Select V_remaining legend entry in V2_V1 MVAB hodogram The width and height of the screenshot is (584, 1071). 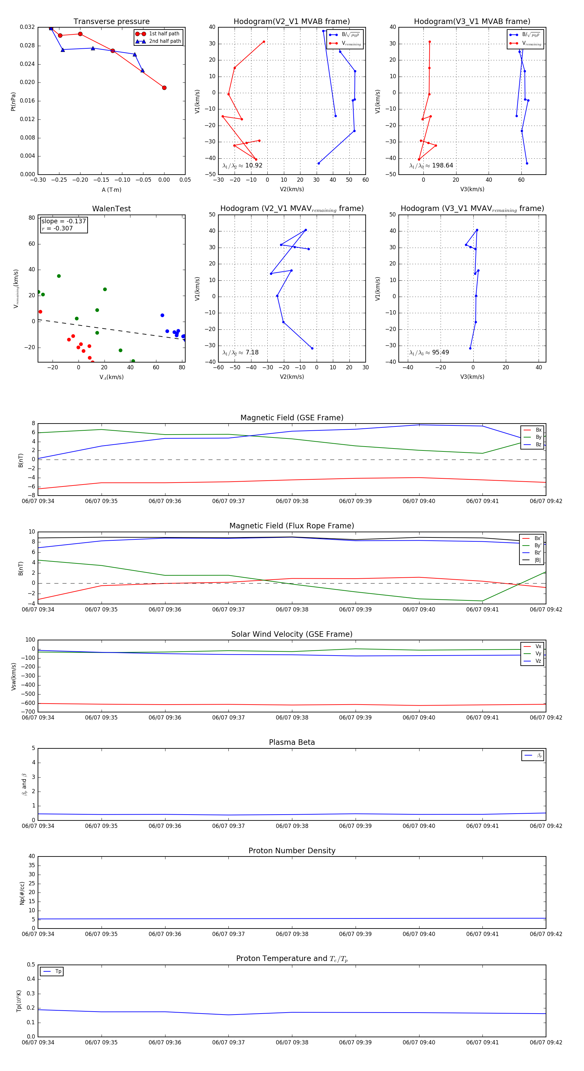(x=345, y=43)
